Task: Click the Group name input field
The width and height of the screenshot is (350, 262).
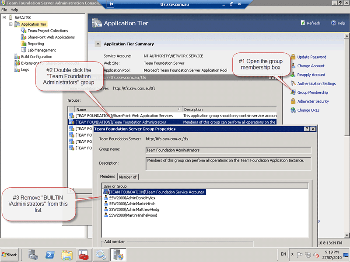Action: pyautogui.click(x=228, y=150)
